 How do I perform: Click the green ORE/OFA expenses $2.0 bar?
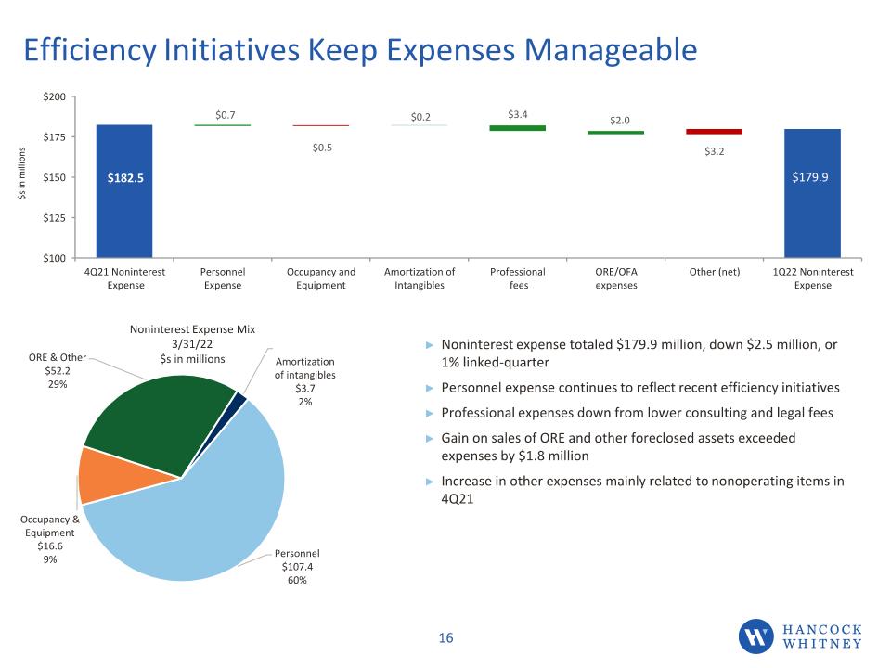(616, 133)
